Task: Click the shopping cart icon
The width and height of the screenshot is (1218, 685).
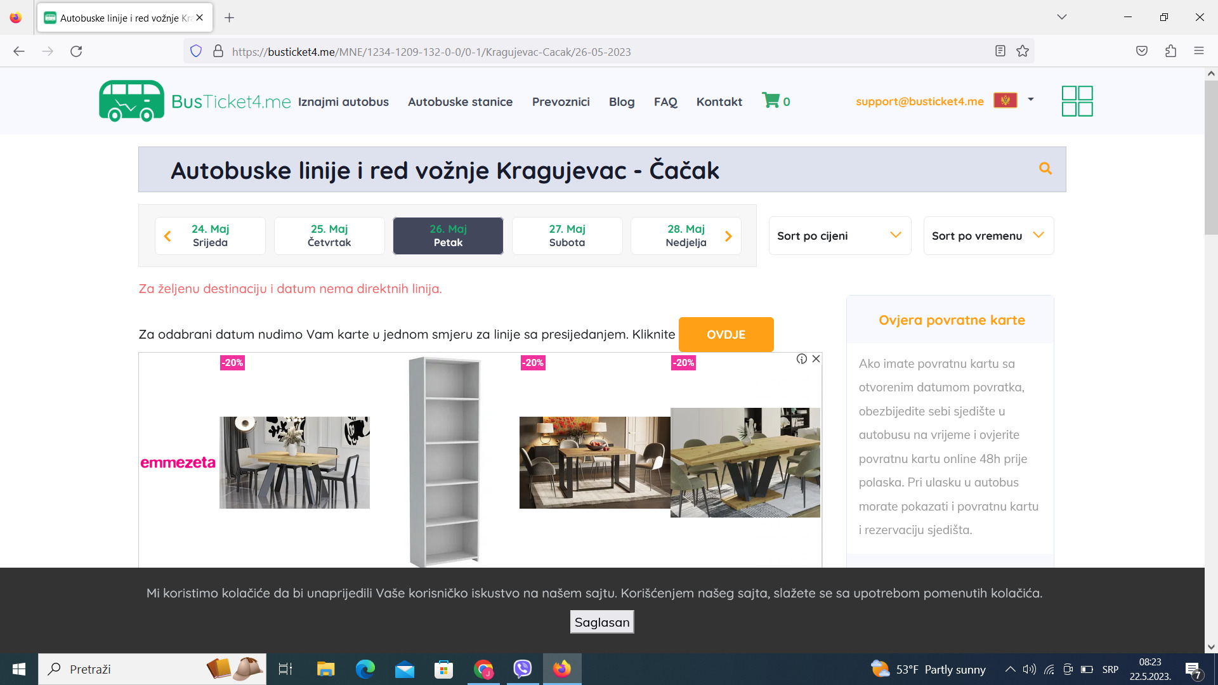Action: (x=771, y=101)
